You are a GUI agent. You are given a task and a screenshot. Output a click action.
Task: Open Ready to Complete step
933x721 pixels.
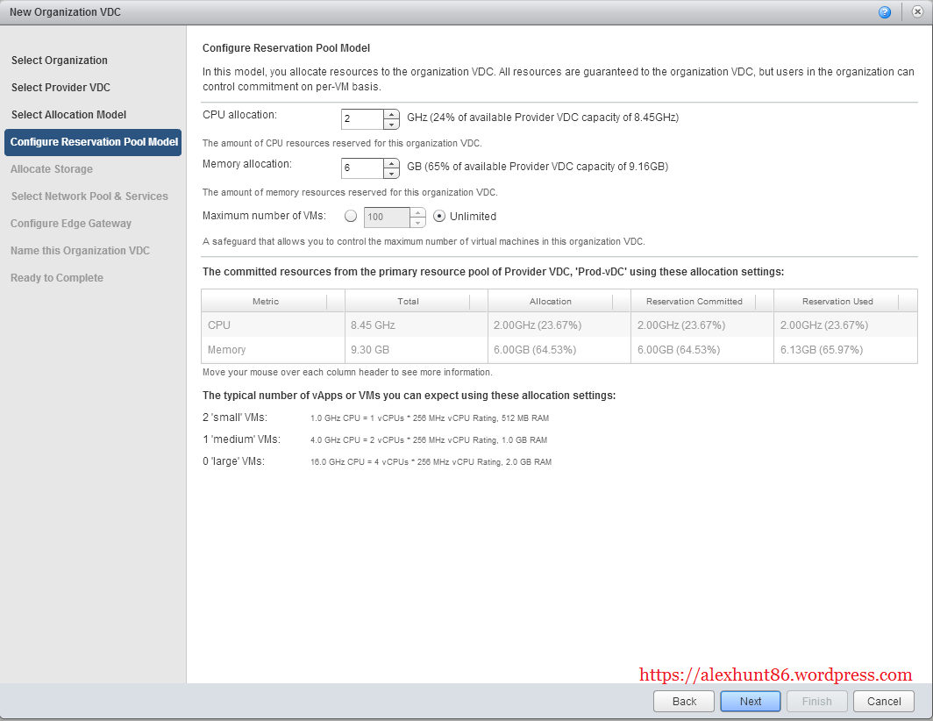[x=56, y=278]
